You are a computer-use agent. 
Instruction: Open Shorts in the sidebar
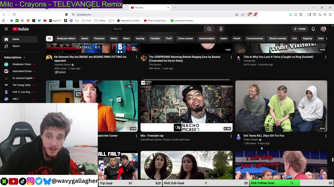[20, 46]
